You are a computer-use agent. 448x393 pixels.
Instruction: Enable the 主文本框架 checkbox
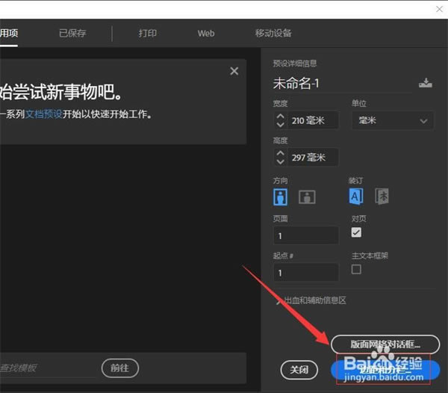point(356,269)
